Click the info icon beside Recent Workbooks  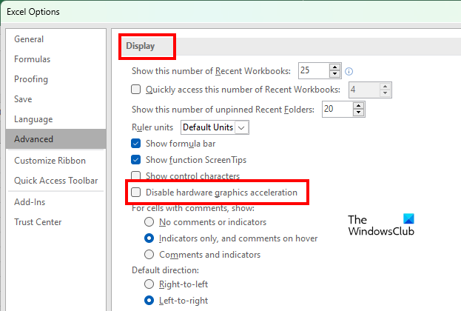click(x=349, y=71)
